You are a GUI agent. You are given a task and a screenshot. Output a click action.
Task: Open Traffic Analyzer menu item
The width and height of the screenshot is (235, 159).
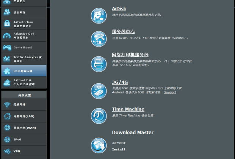pos(24,59)
